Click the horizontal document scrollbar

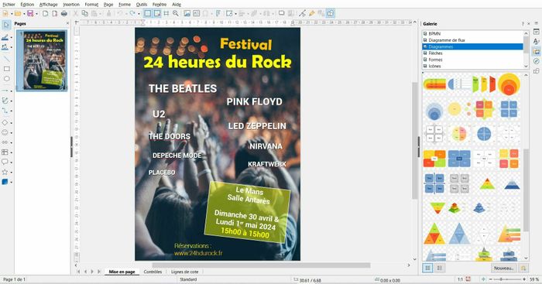pyautogui.click(x=261, y=265)
